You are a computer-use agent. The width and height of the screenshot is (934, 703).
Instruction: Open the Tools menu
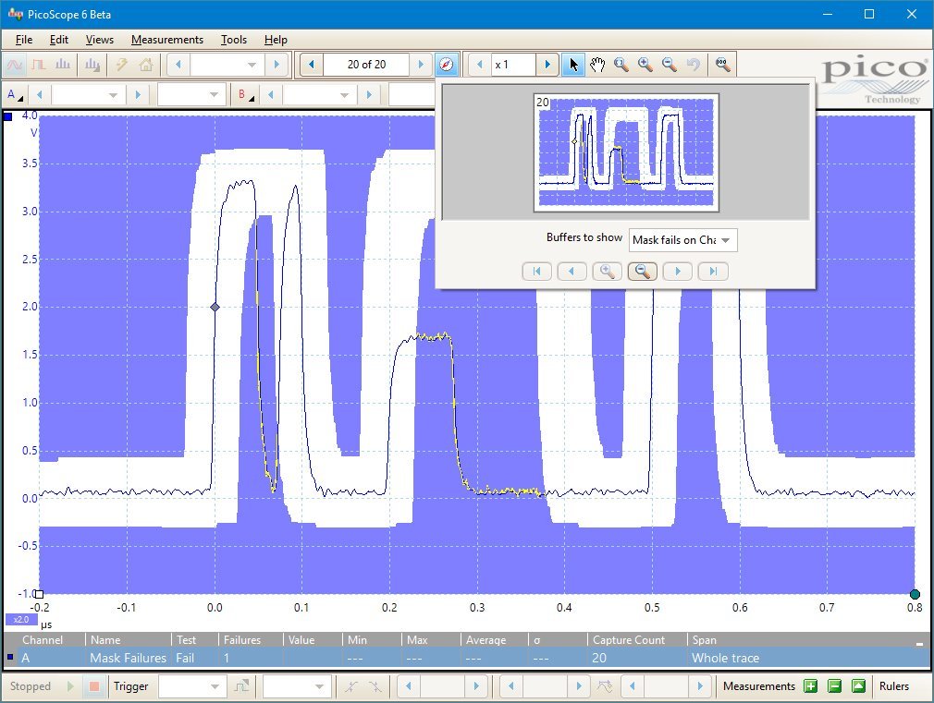click(x=233, y=40)
